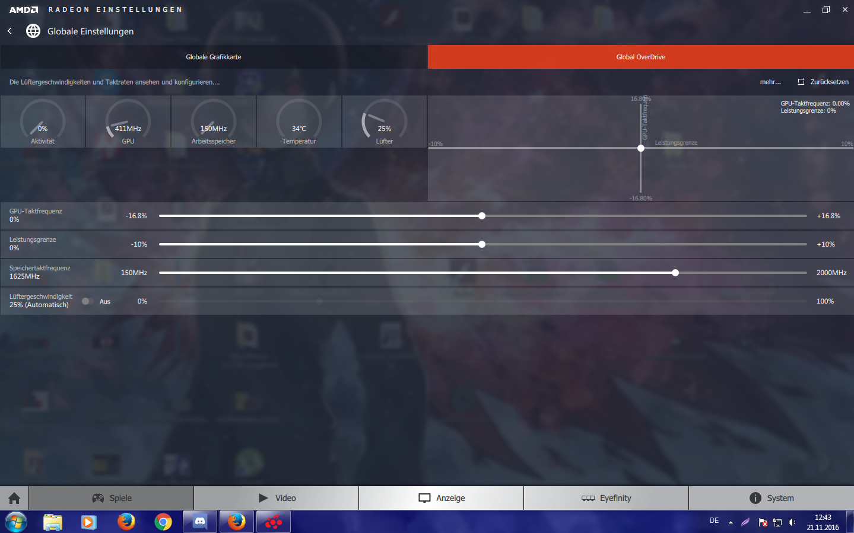Click the Die Lüftergeschwindigkeiten description text
Viewport: 854px width, 533px height.
point(115,82)
